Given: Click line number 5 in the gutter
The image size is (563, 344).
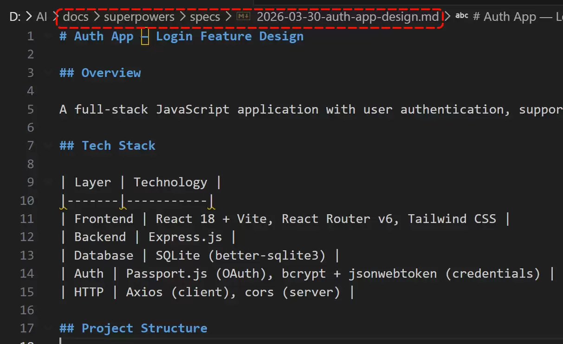Looking at the screenshot, I should tap(30, 109).
